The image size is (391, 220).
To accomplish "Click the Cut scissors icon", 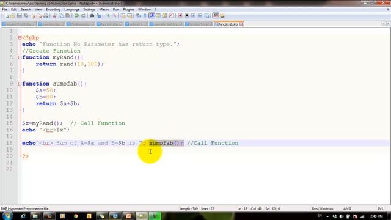I will point(54,16).
